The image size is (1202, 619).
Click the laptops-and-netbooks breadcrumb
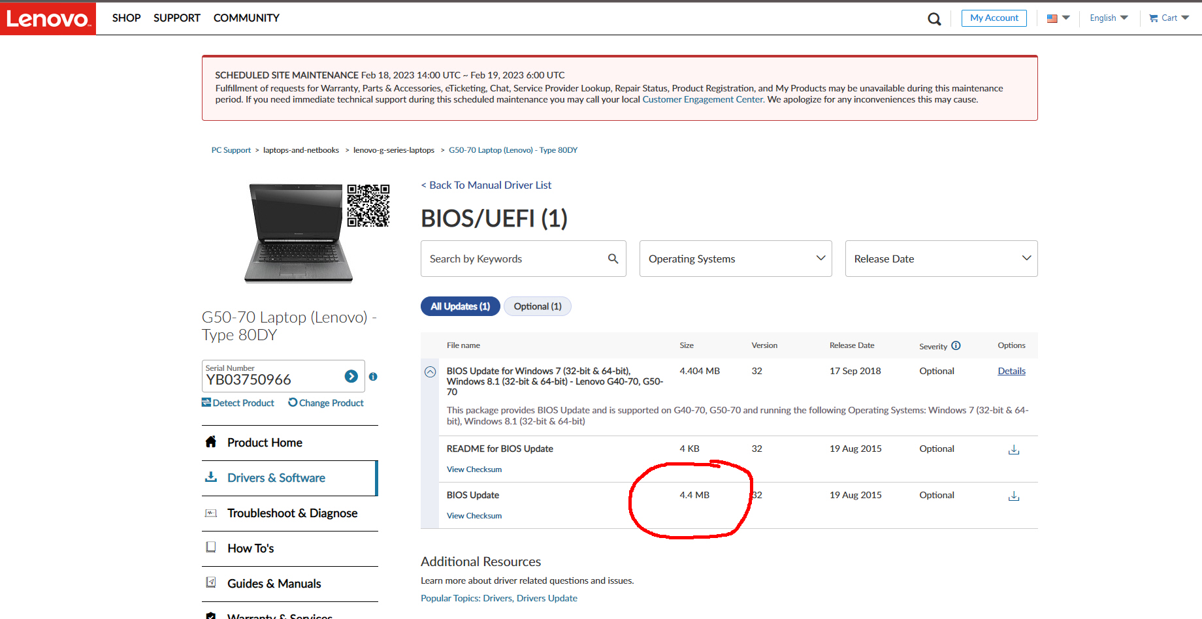[301, 150]
